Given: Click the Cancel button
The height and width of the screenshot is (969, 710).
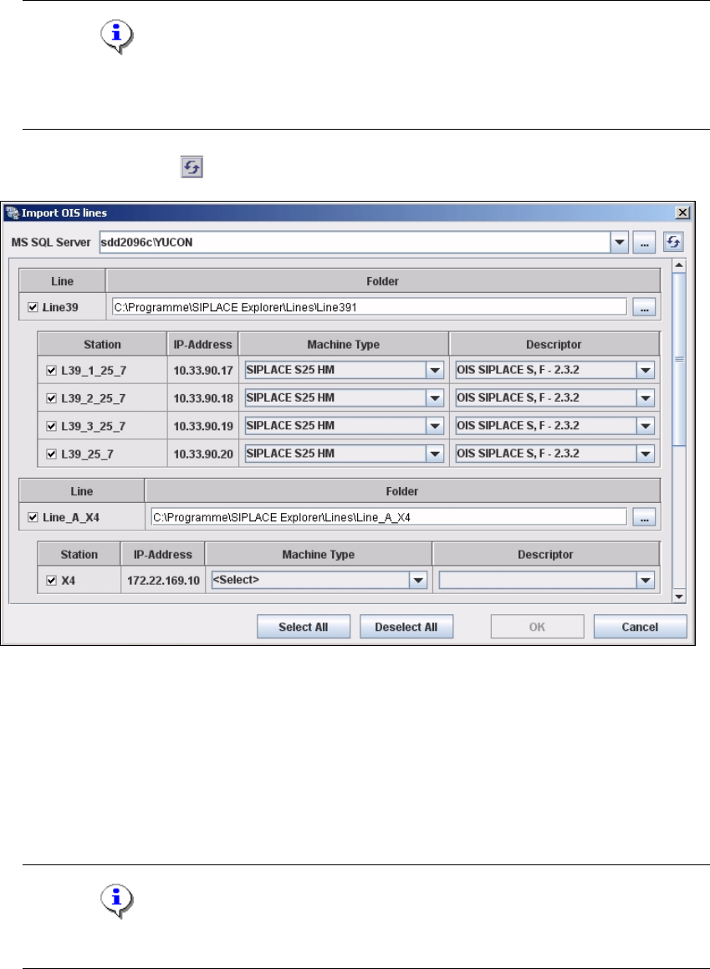Looking at the screenshot, I should click(x=641, y=627).
